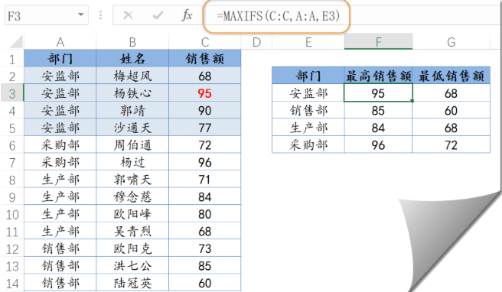Viewport: 502px width, 292px height.
Task: Select row 14 header
Action: [12, 283]
